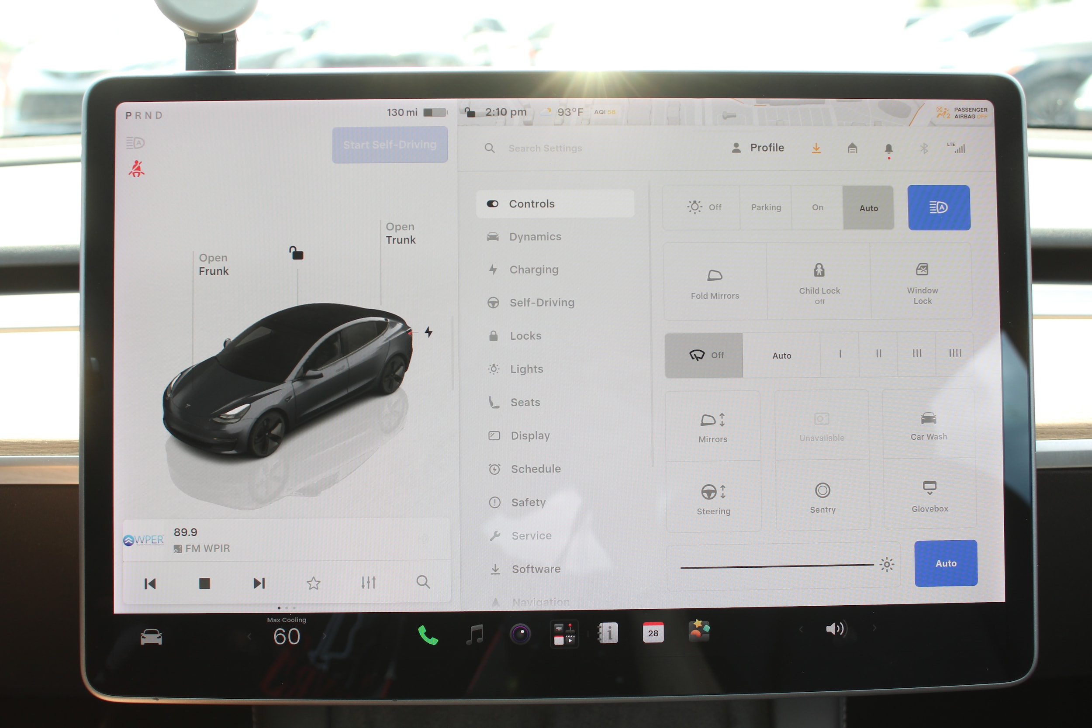Image resolution: width=1092 pixels, height=728 pixels.
Task: Favorite the station with star icon
Action: (x=313, y=583)
